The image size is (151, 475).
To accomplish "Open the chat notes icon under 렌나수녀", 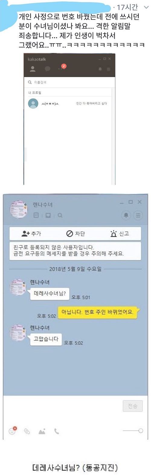I will pyautogui.click(x=36, y=215).
